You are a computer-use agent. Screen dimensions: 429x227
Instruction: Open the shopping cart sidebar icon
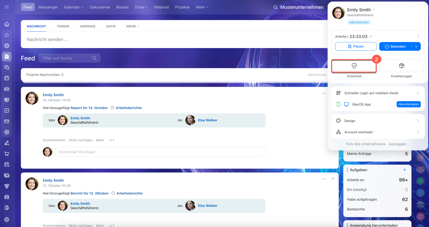pyautogui.click(x=7, y=154)
